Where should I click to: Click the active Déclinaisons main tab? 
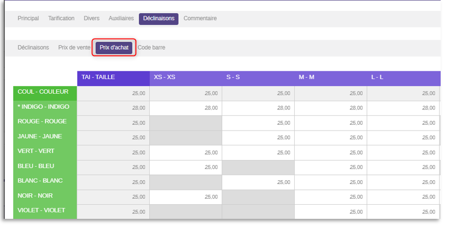[159, 19]
